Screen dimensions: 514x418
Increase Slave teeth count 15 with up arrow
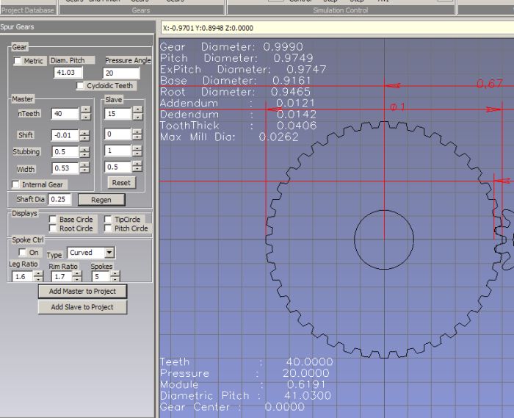pyautogui.click(x=138, y=109)
